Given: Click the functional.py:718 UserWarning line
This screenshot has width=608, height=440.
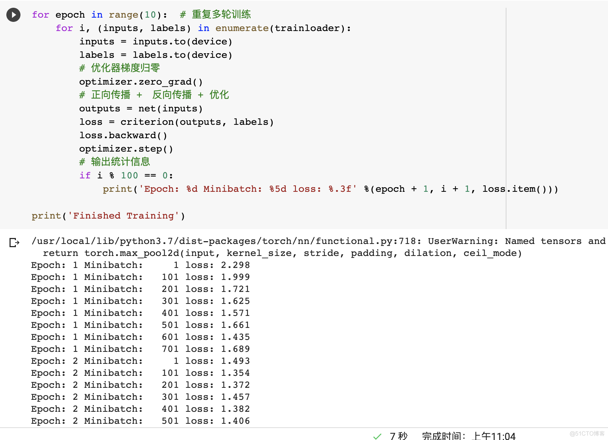Looking at the screenshot, I should pyautogui.click(x=318, y=241).
